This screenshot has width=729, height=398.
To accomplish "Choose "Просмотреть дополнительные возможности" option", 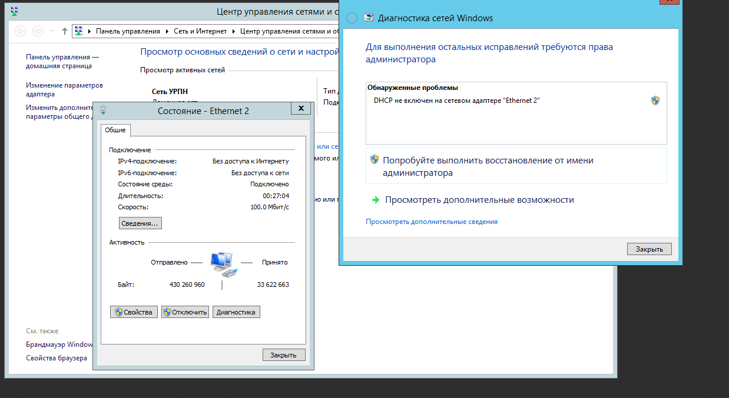I will [x=479, y=200].
